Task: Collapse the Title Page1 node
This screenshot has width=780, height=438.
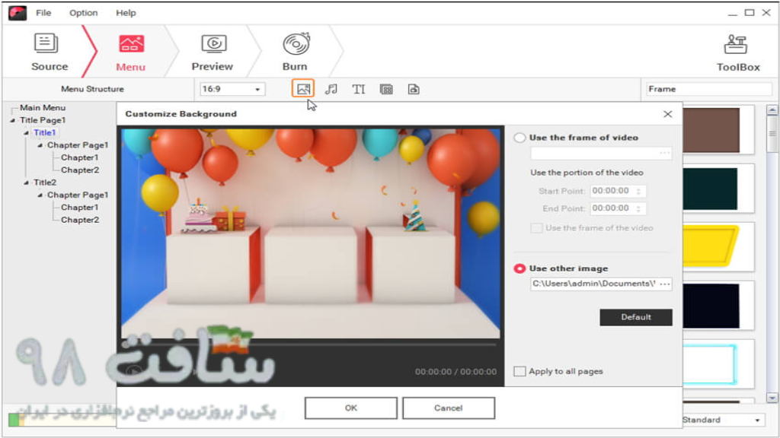Action: point(12,120)
